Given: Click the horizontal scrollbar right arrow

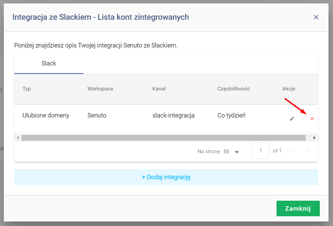Looking at the screenshot, I should click(314, 138).
